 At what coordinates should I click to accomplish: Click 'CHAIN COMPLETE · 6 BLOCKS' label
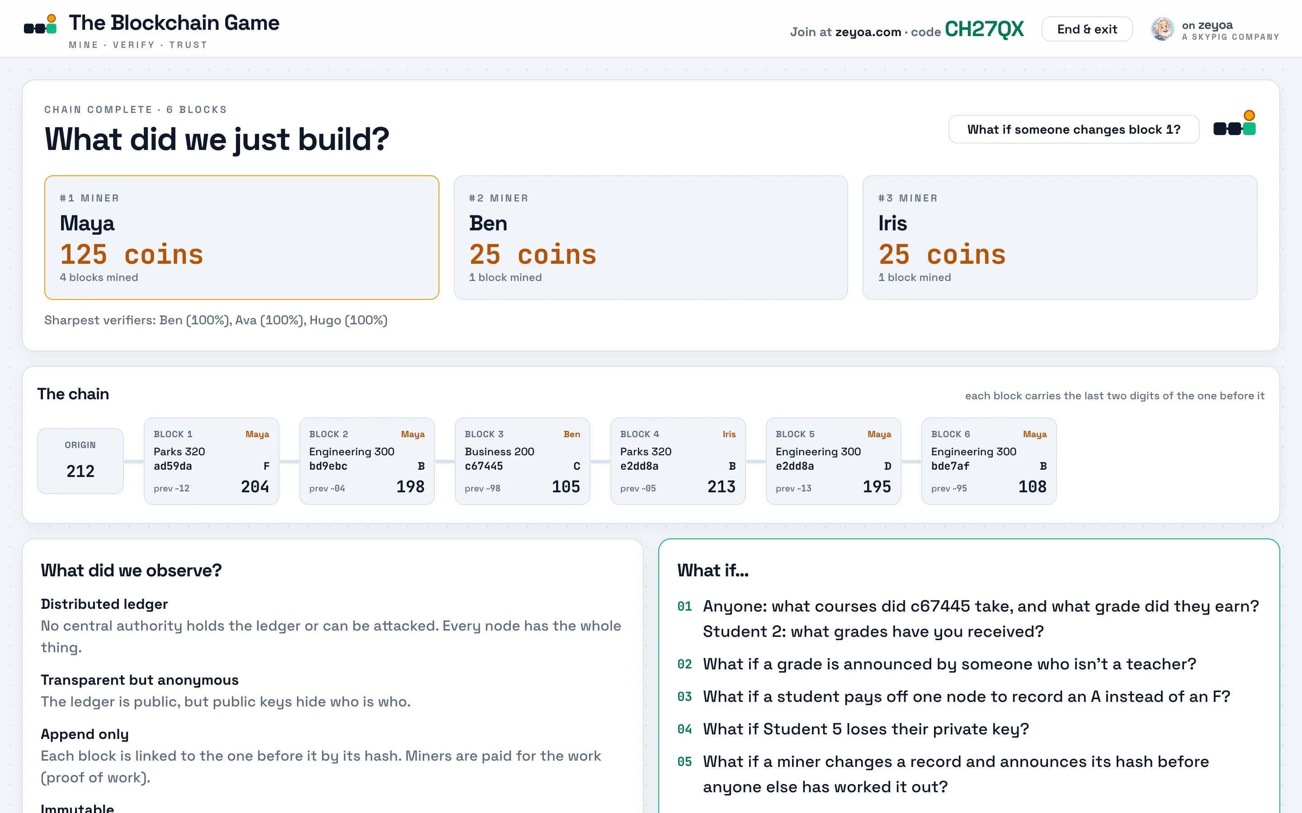136,110
